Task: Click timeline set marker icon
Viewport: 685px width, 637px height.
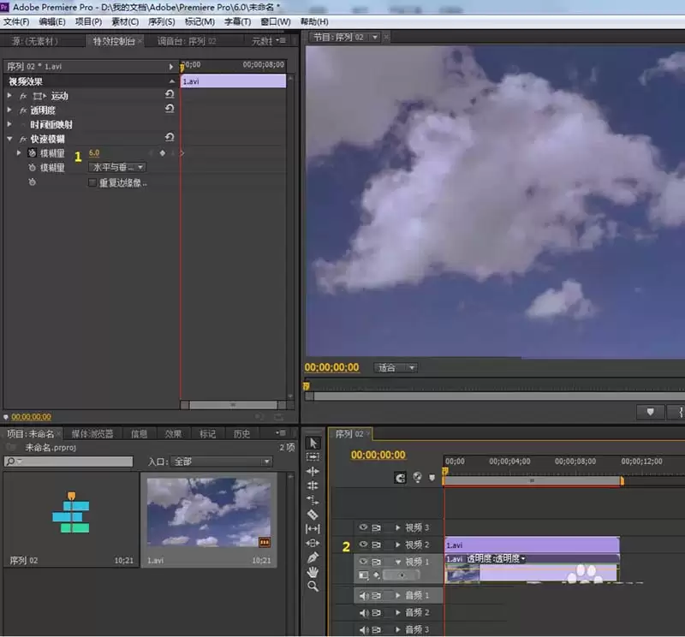Action: tap(432, 478)
